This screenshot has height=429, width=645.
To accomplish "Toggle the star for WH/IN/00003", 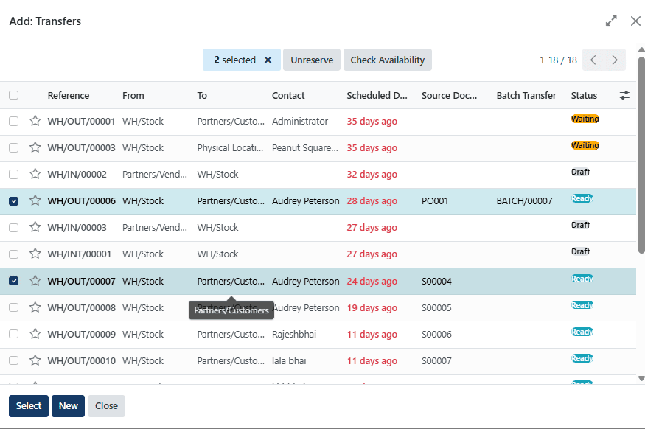I will coord(35,227).
